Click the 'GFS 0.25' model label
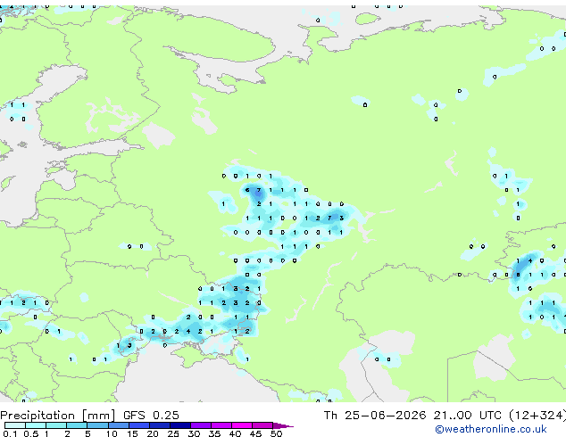The width and height of the screenshot is (566, 437). pyautogui.click(x=151, y=416)
